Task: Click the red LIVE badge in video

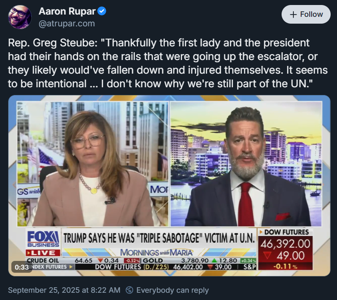Action: coord(43,253)
